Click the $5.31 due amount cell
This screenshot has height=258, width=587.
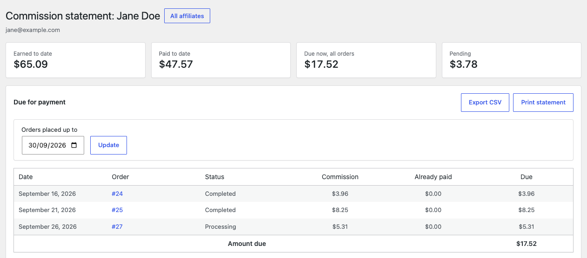(527, 227)
